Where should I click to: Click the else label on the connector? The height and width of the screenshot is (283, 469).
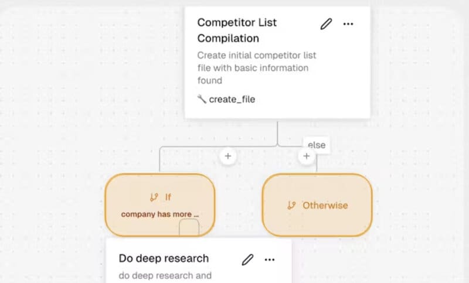pos(317,145)
